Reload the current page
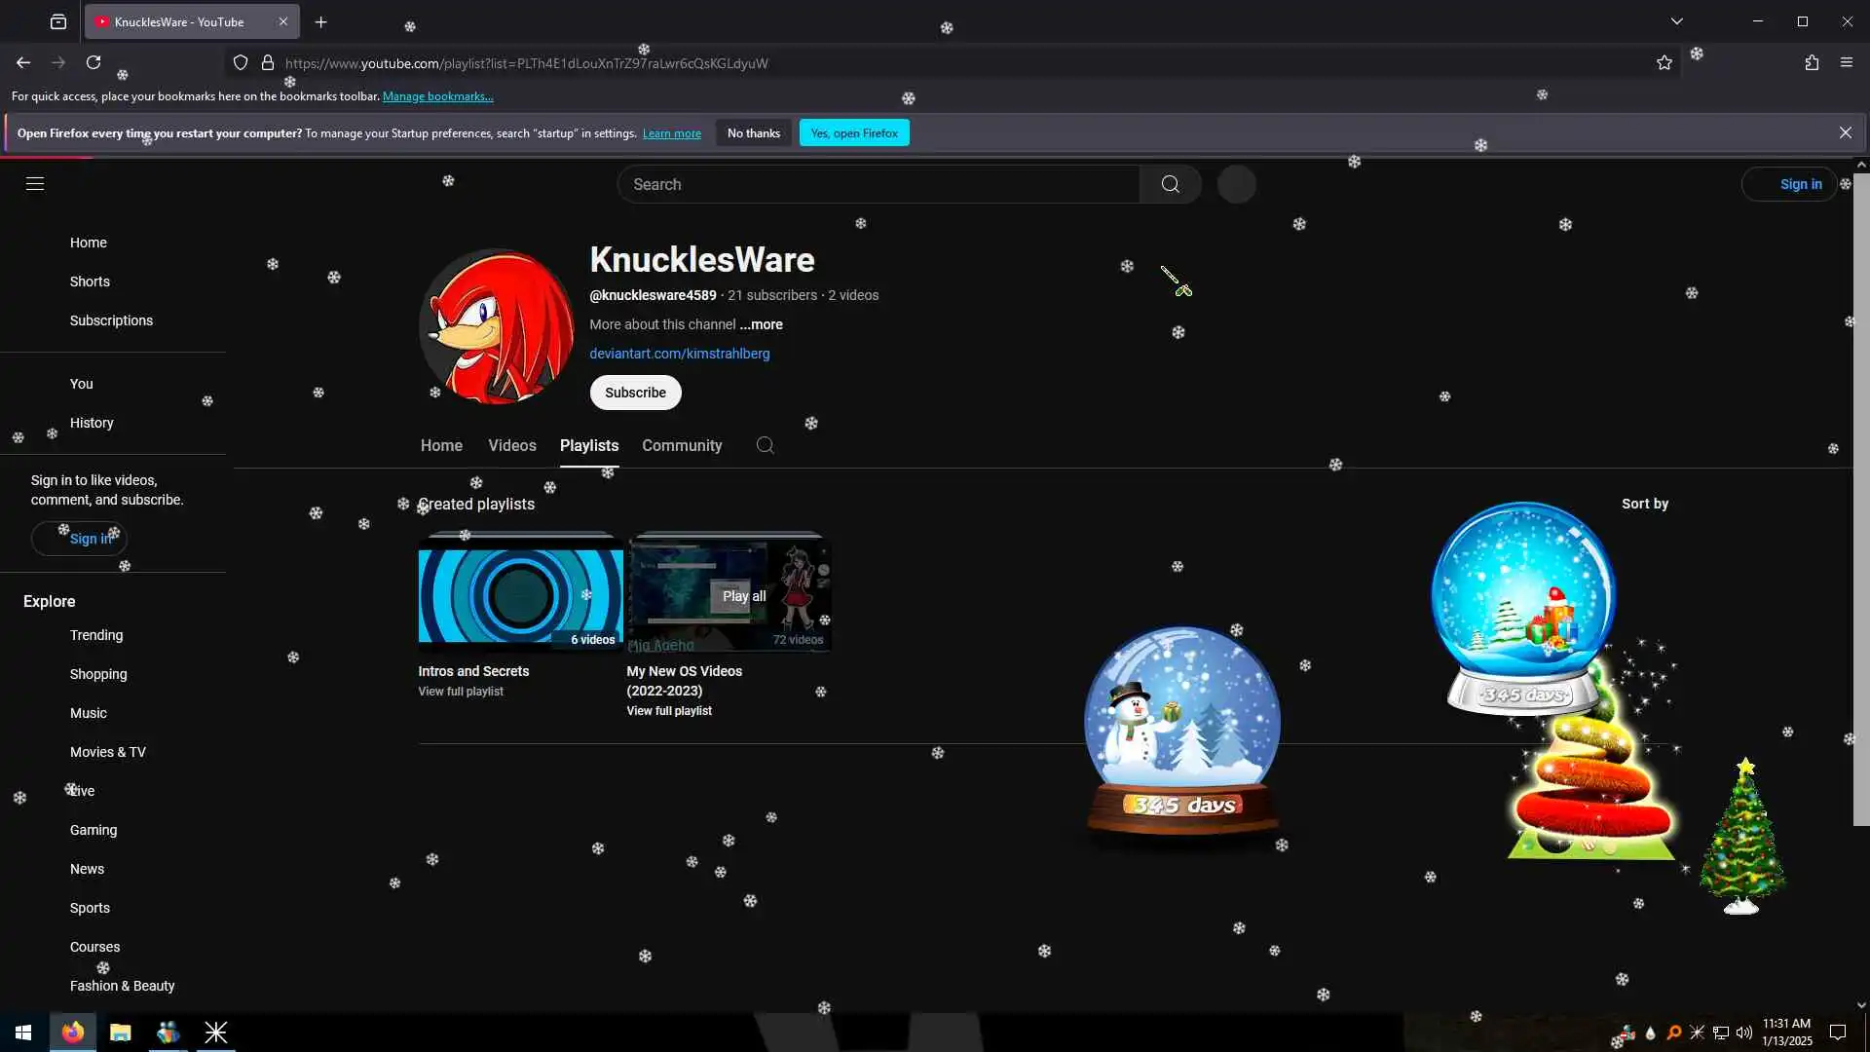Image resolution: width=1870 pixels, height=1052 pixels. (93, 63)
